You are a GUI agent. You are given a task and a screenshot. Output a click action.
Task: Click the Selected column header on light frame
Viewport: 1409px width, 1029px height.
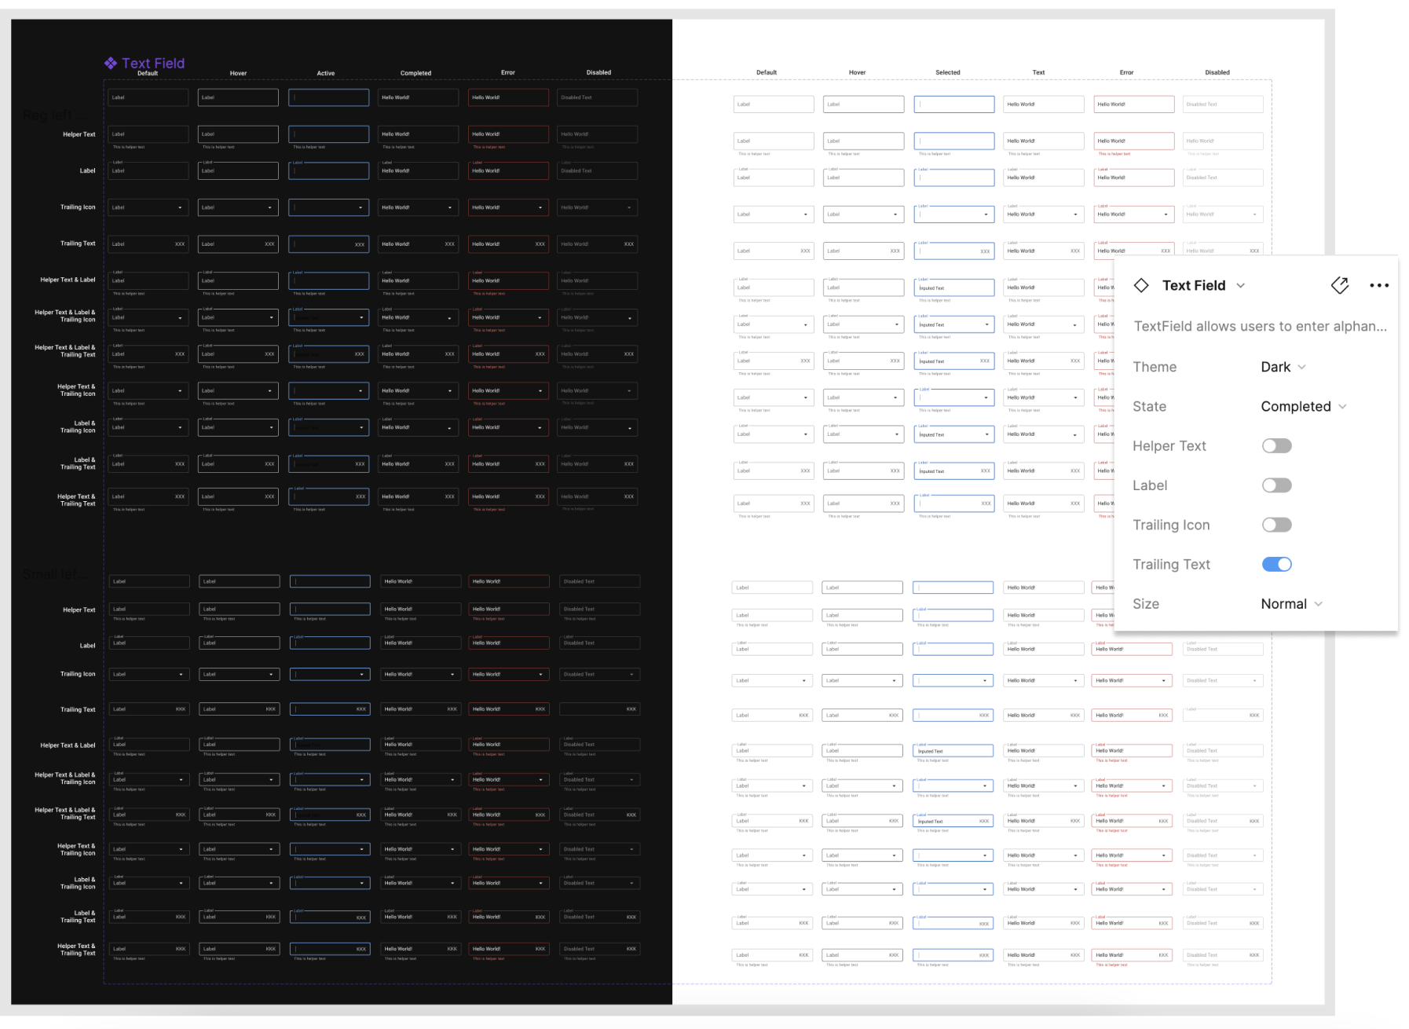(x=948, y=72)
